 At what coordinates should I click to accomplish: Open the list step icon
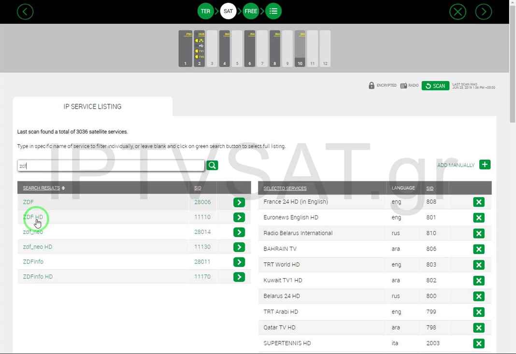pos(273,11)
